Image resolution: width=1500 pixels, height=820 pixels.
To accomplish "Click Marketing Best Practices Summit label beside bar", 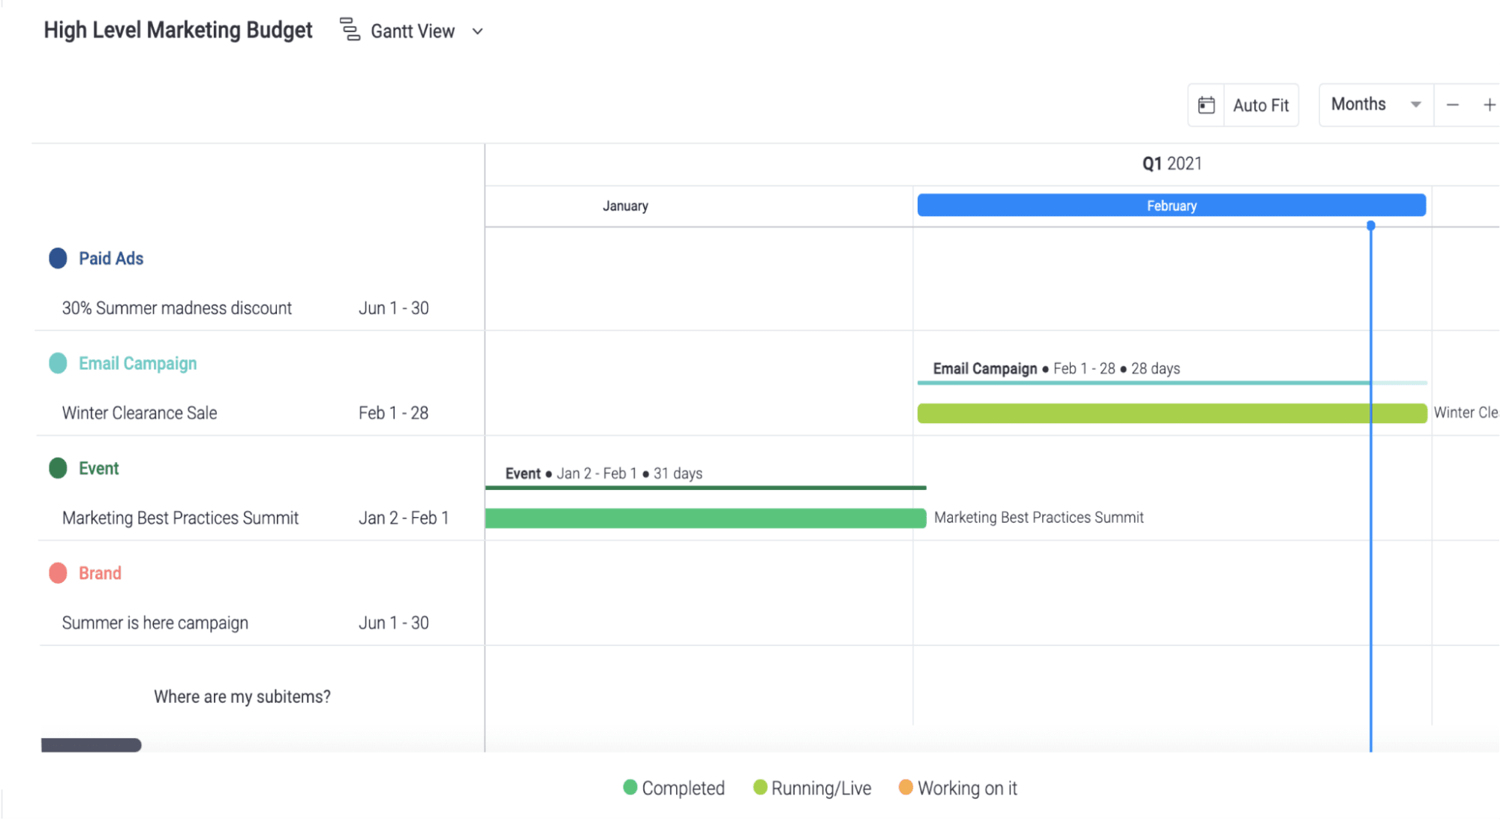I will tap(1039, 518).
